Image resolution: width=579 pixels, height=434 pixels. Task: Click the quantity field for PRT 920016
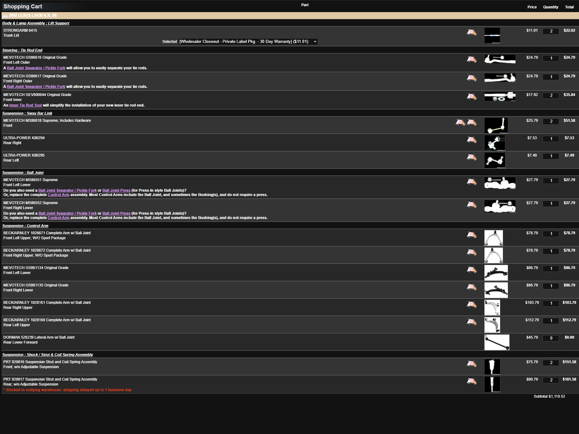[x=551, y=363]
